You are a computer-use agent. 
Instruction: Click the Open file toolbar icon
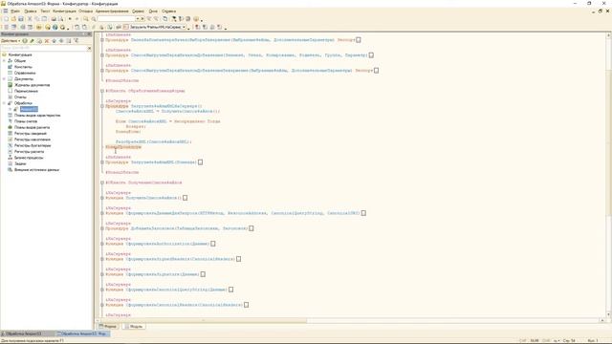(13, 19)
